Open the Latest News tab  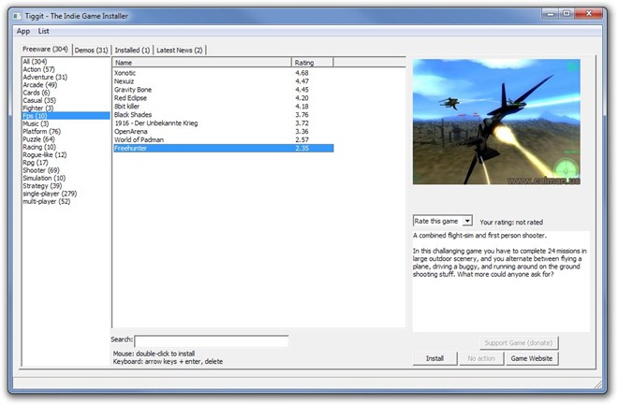[180, 50]
